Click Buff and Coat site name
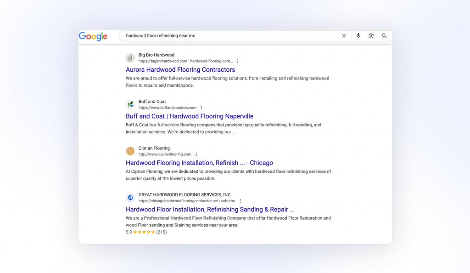Screen dimensions: 470x273 (152, 102)
